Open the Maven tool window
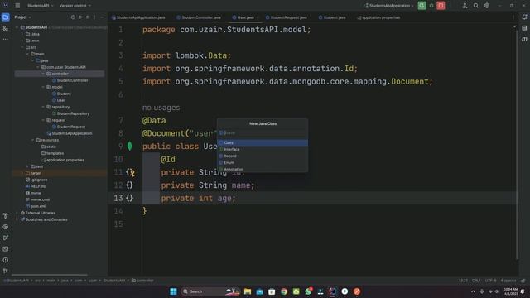The height and width of the screenshot is (298, 530). click(524, 39)
